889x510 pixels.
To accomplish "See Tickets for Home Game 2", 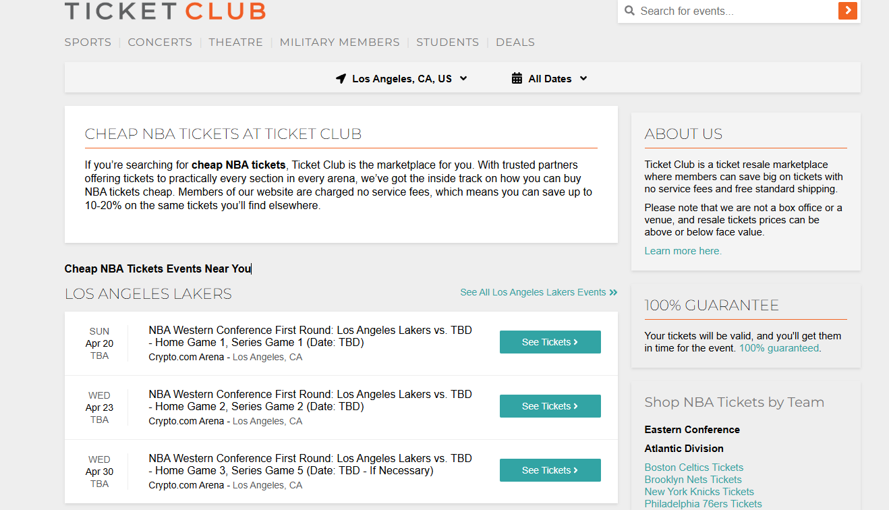I will (x=550, y=406).
